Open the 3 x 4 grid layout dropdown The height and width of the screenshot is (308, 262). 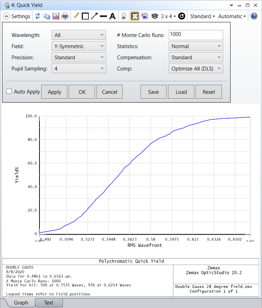(168, 16)
